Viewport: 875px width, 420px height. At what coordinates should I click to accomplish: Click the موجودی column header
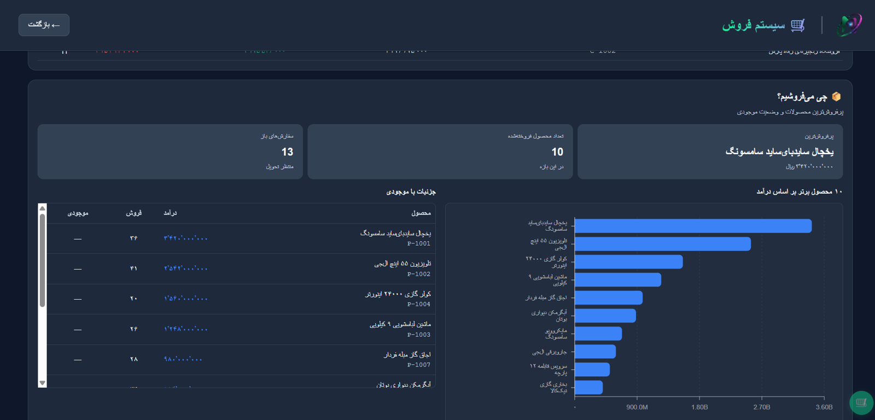point(78,213)
